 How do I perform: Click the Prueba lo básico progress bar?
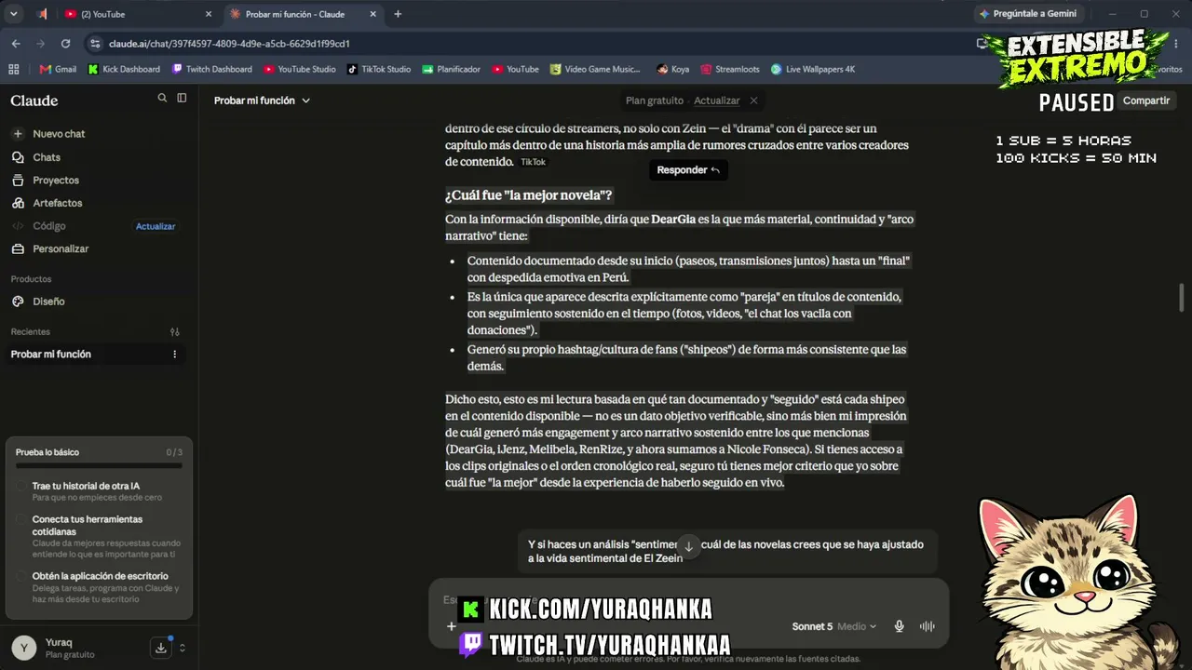point(99,465)
